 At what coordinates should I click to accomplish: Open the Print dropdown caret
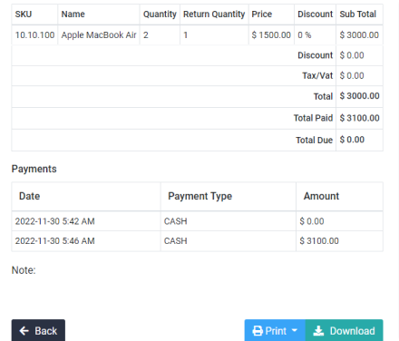click(x=295, y=331)
